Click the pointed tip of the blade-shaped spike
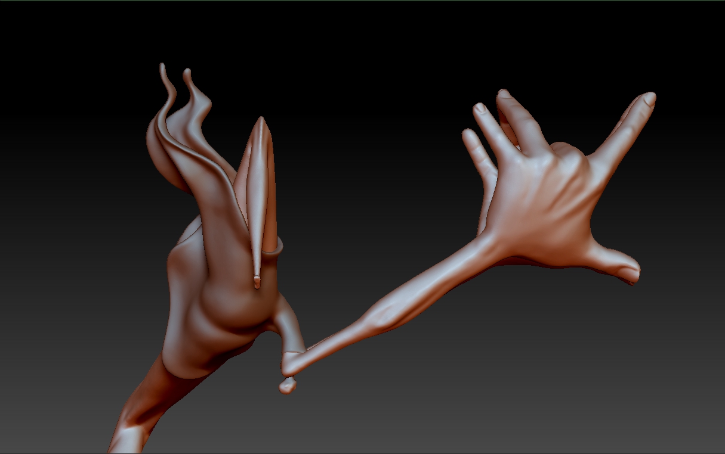Image resolution: width=725 pixels, height=454 pixels. pyautogui.click(x=261, y=121)
